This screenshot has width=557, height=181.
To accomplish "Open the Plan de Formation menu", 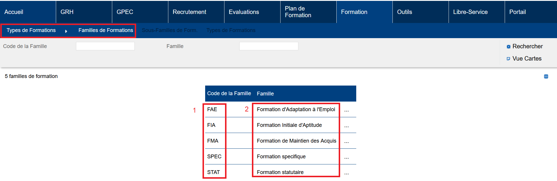I will click(298, 12).
